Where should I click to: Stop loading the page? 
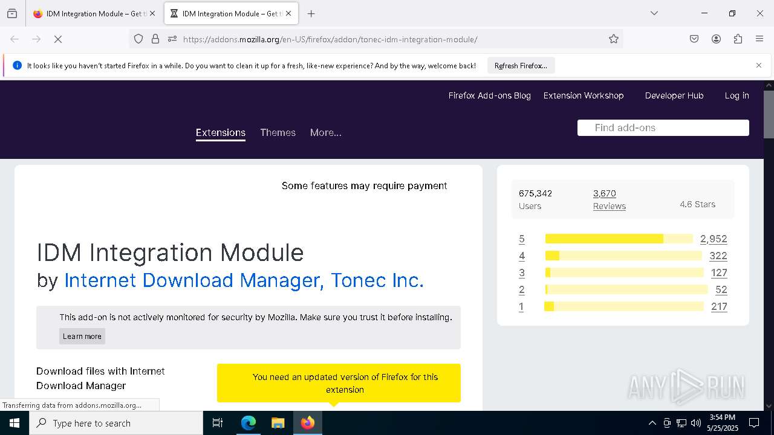[x=58, y=39]
